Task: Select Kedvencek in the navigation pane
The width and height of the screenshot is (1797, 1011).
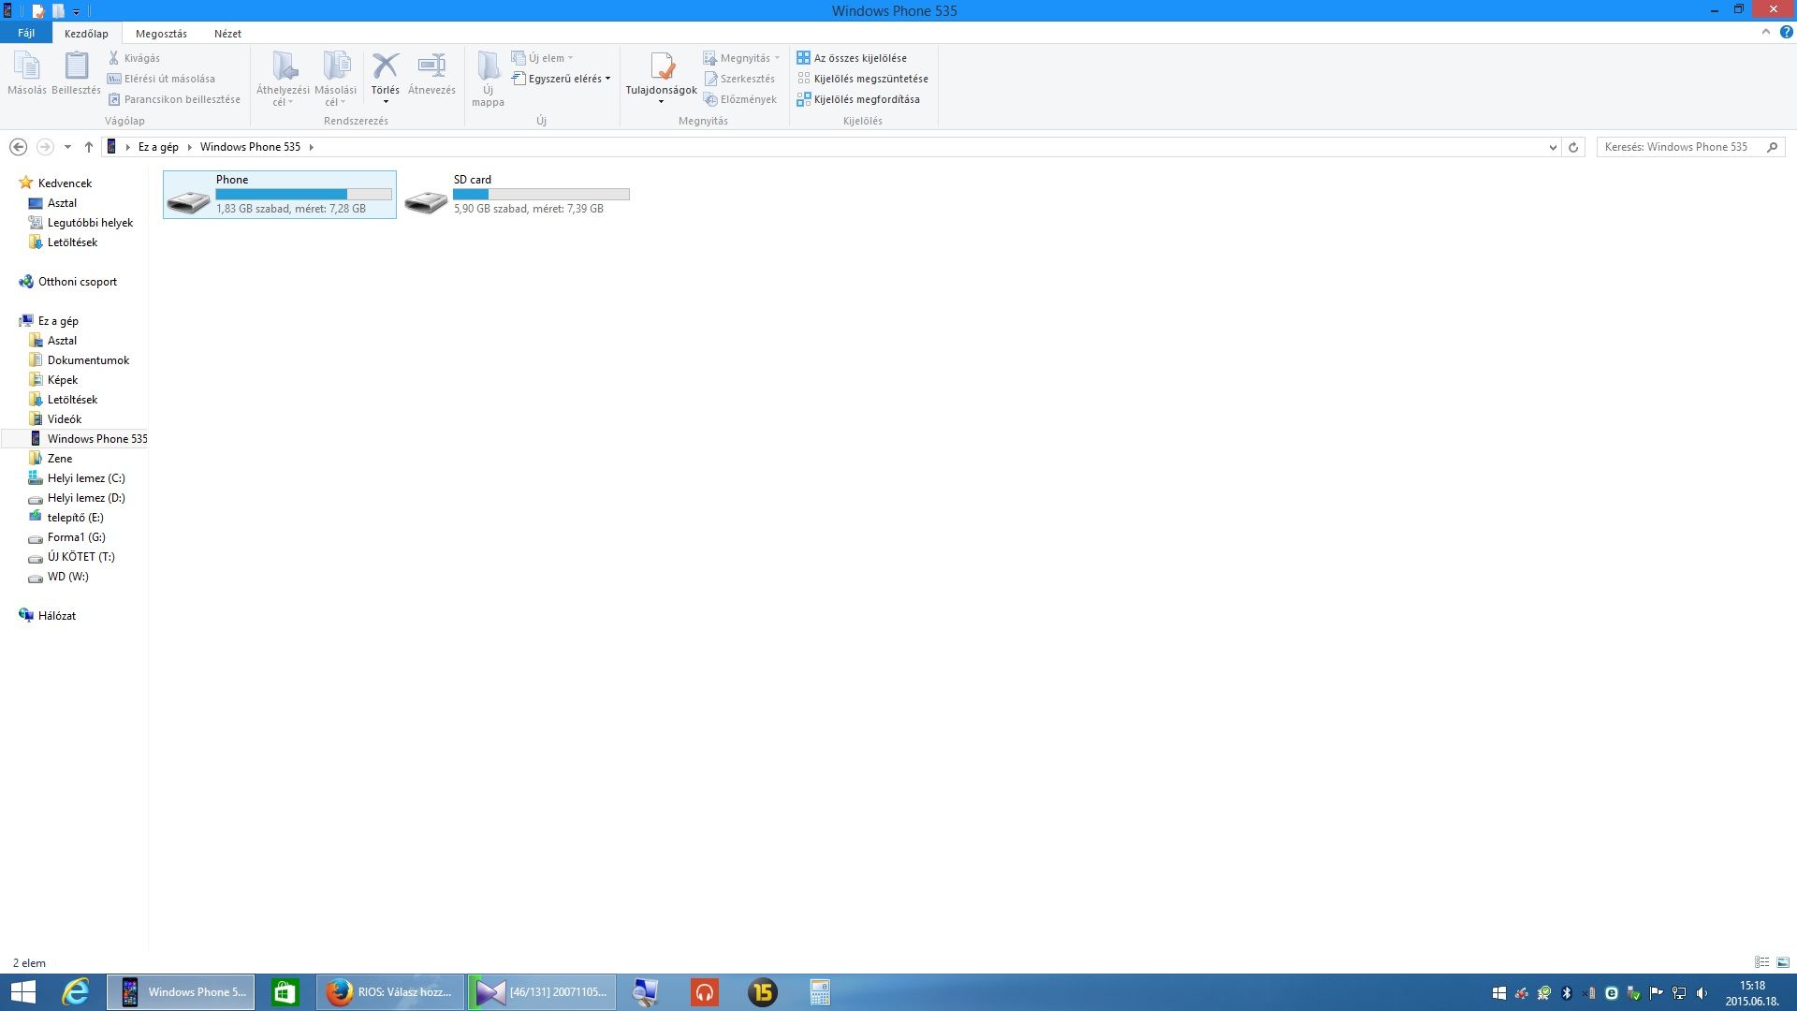Action: click(x=65, y=183)
